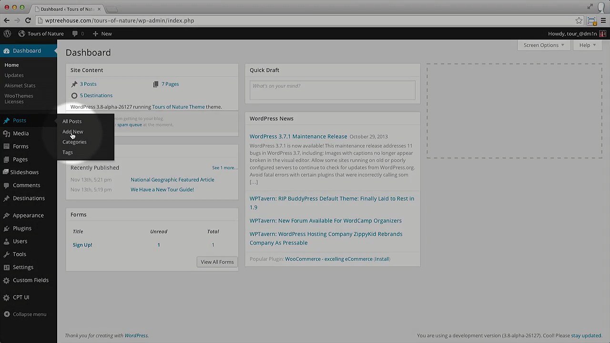Click the WordPress logo in admin bar
The height and width of the screenshot is (343, 610).
(7, 34)
